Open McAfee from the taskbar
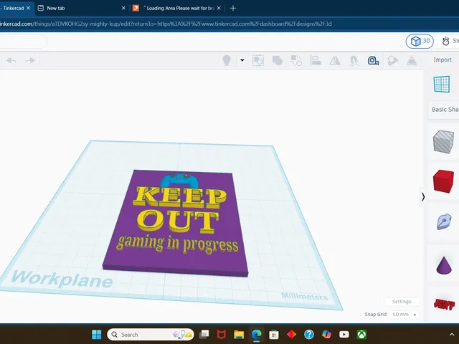Viewport: 459px width, 344px height. tap(222, 335)
